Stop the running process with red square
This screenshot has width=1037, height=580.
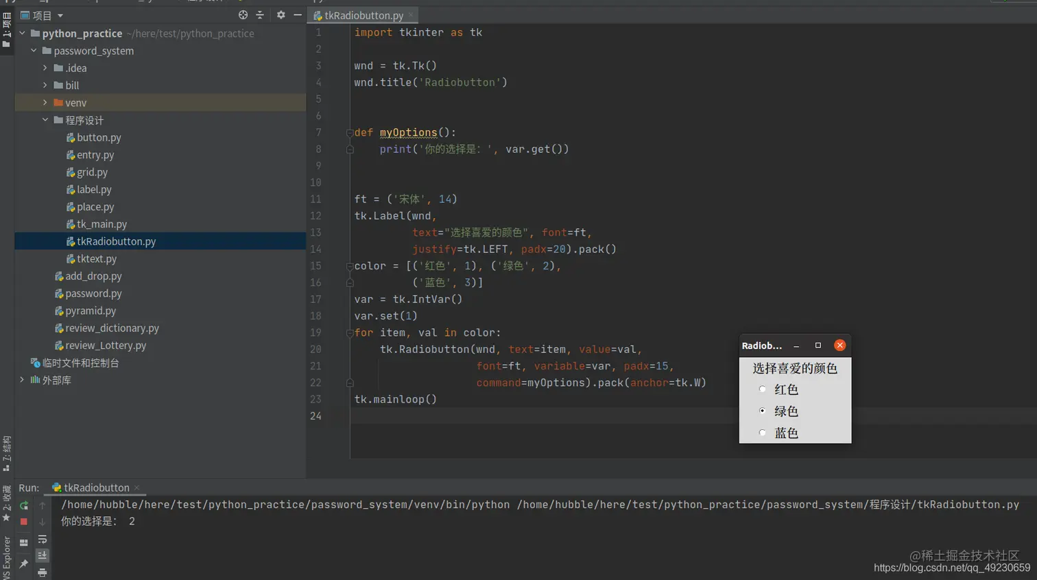point(24,522)
